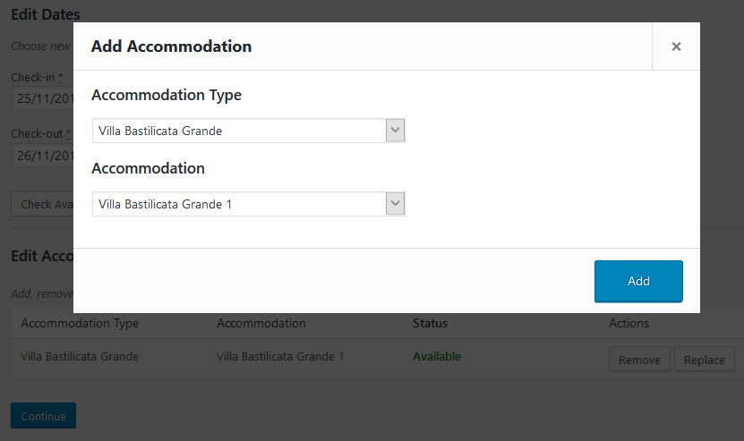Click the arrow on the Accommodation dropdown

click(x=395, y=204)
